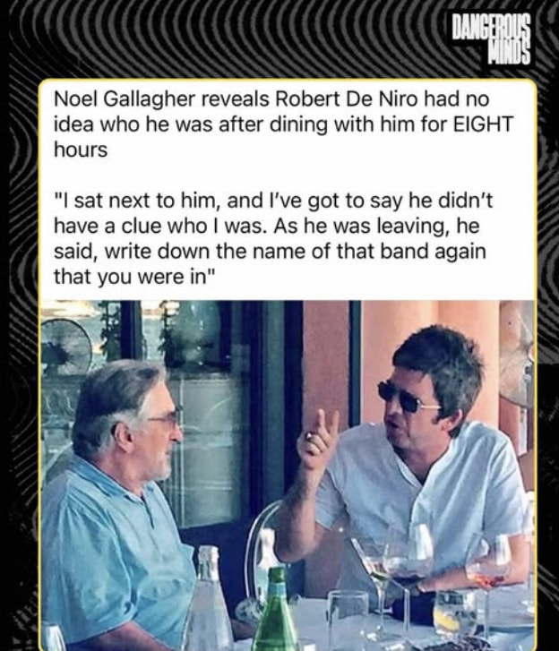The height and width of the screenshot is (651, 559).
Task: Select the headline starting 'Noel Gallagher reveals'
Action: 284,124
